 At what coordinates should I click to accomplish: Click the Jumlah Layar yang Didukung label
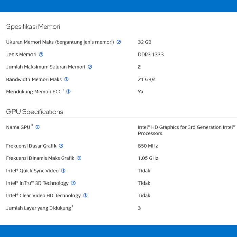click(39, 208)
